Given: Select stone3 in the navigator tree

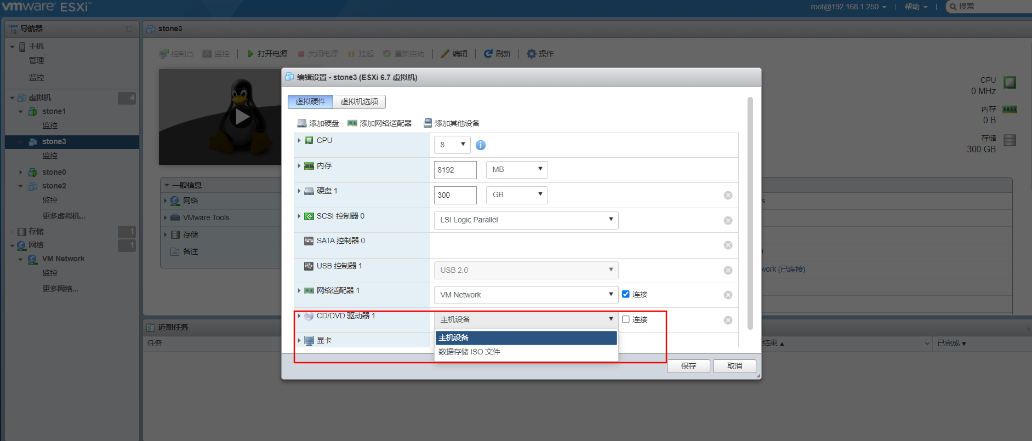Looking at the screenshot, I should 54,142.
